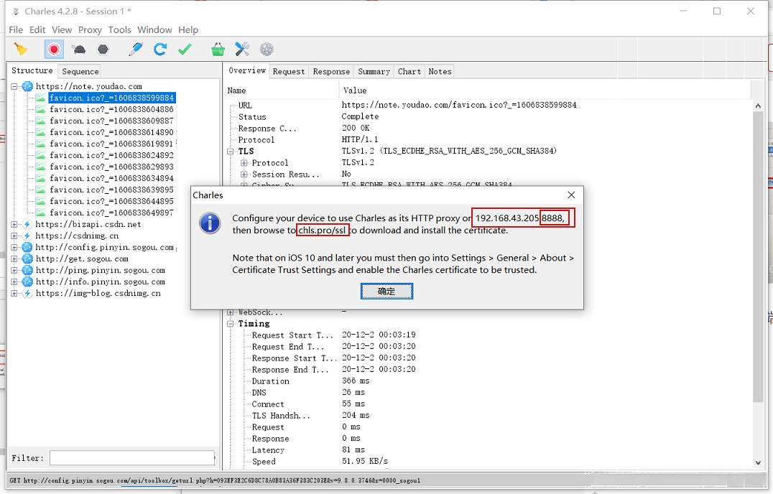Expand the http://config.pinyin.sogou.com node
Screen dimensions: 773x494
pyautogui.click(x=14, y=247)
